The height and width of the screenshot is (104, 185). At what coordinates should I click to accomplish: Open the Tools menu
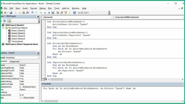click(x=57, y=8)
